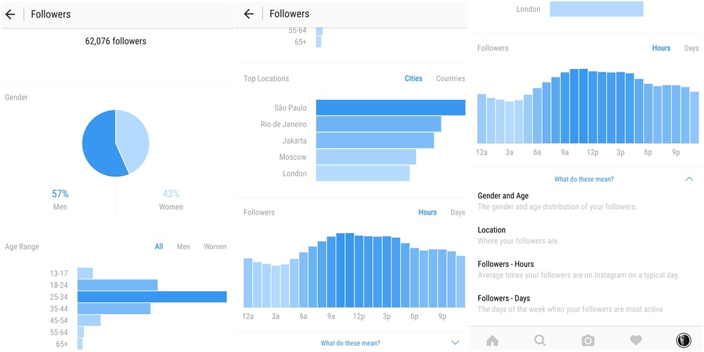This screenshot has width=704, height=352.
Task: Tap the back arrow in the leftmost Followers header
Action: [x=11, y=14]
